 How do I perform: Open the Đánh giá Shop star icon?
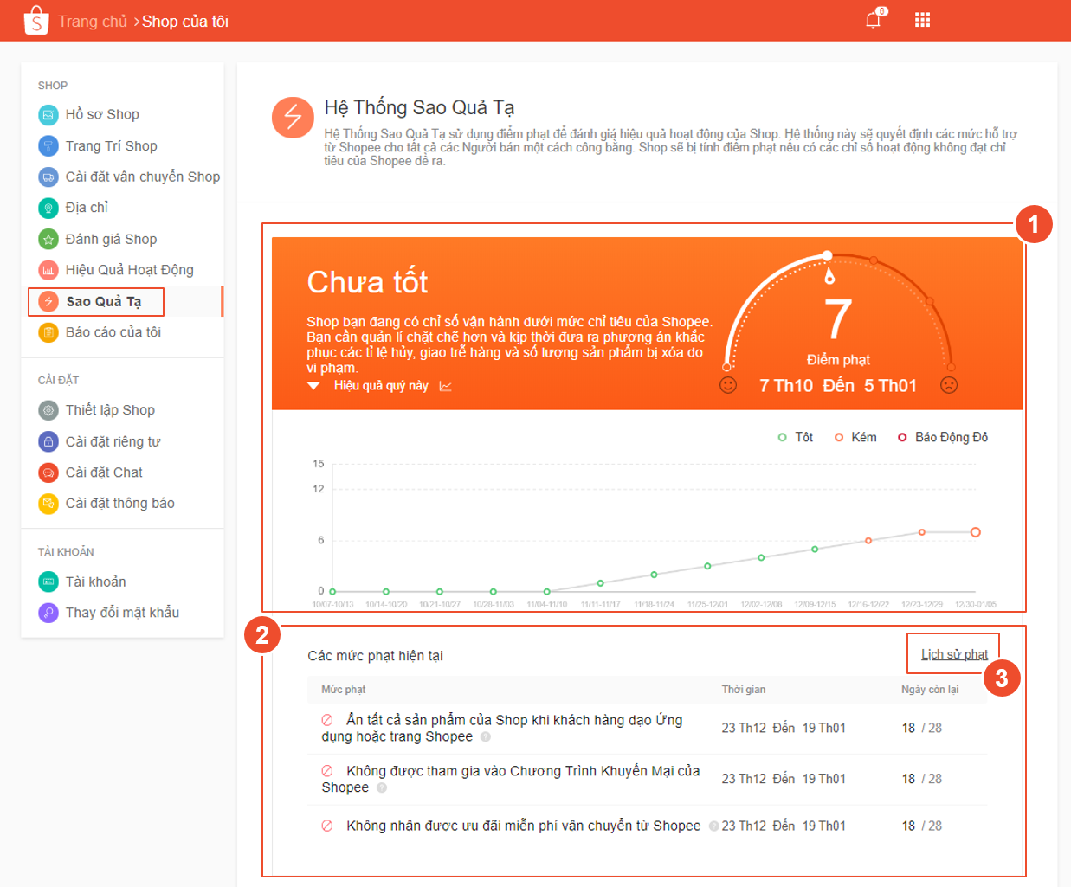(x=47, y=238)
